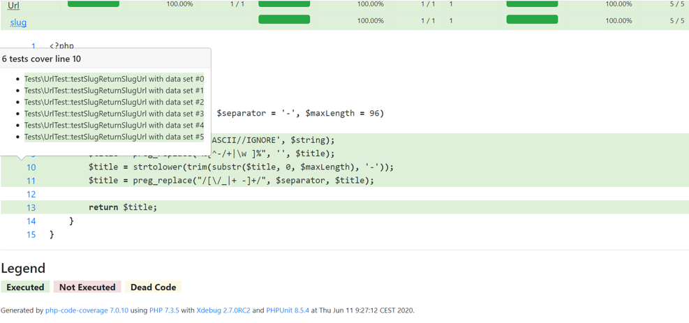The width and height of the screenshot is (689, 323).
Task: Select test entry with data set #5
Action: pyautogui.click(x=114, y=137)
